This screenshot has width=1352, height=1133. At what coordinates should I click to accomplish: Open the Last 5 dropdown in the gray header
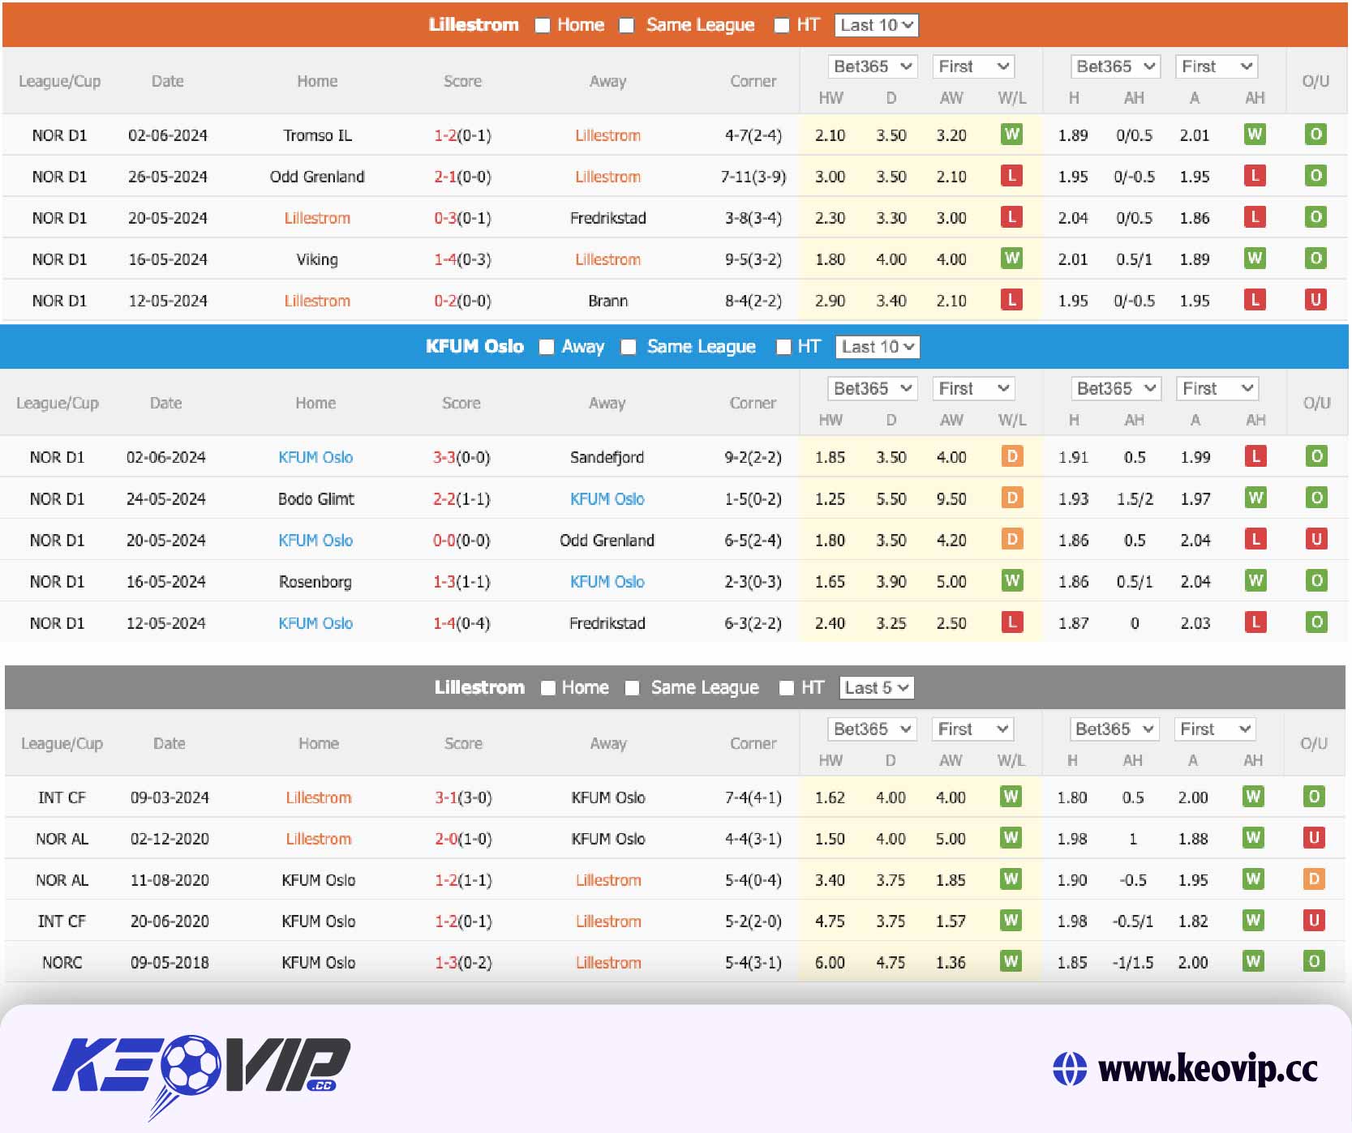tap(876, 688)
